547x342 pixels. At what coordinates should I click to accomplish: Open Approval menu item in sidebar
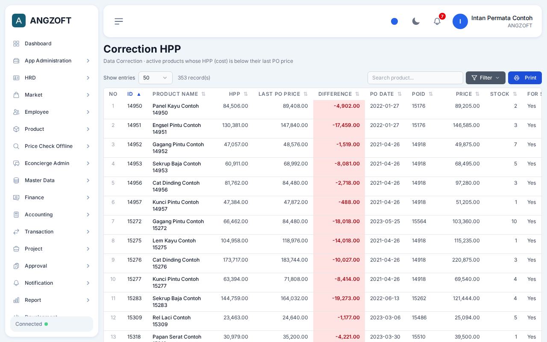pyautogui.click(x=52, y=266)
